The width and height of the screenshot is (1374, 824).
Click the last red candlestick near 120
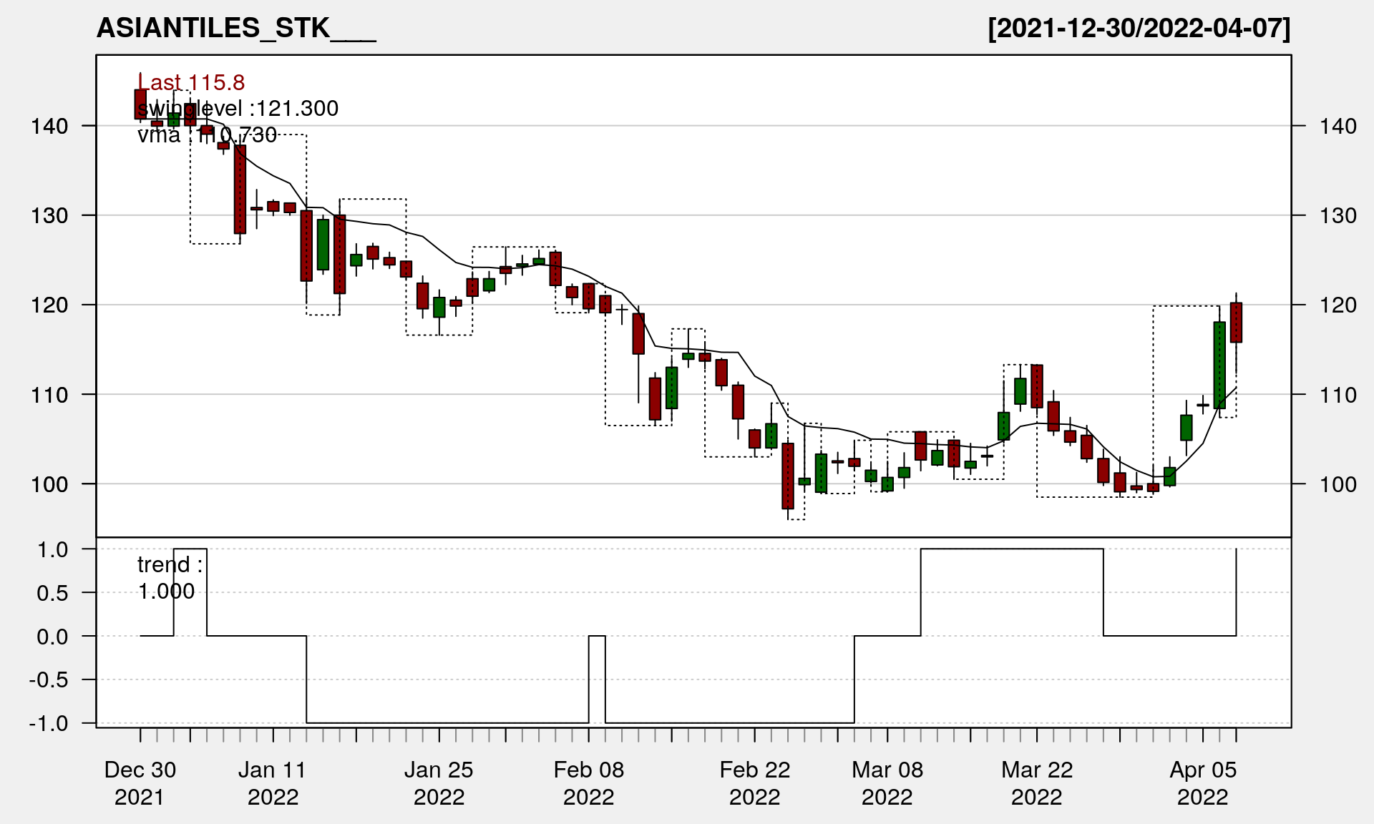click(x=1236, y=323)
